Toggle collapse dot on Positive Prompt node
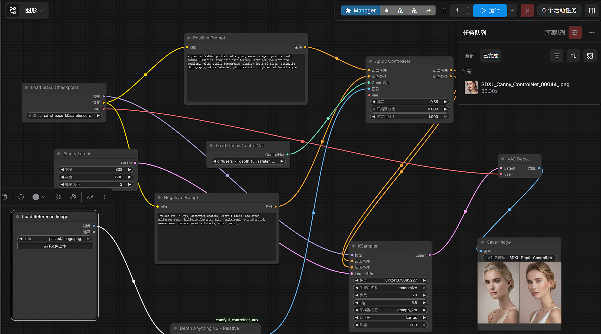This screenshot has width=601, height=334. click(188, 38)
